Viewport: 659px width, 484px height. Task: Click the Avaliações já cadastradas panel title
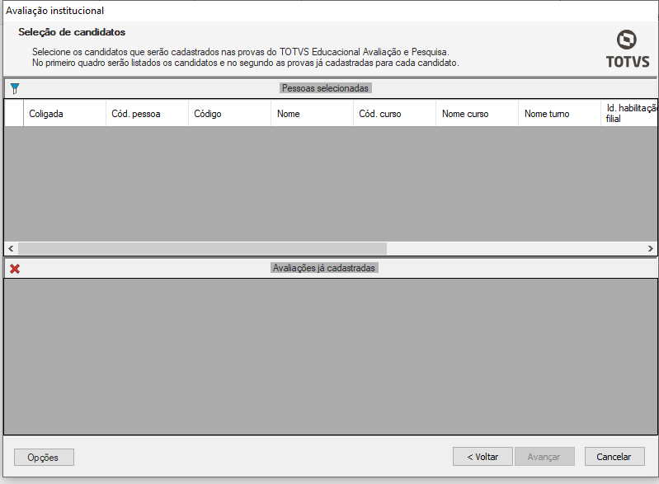coord(324,269)
